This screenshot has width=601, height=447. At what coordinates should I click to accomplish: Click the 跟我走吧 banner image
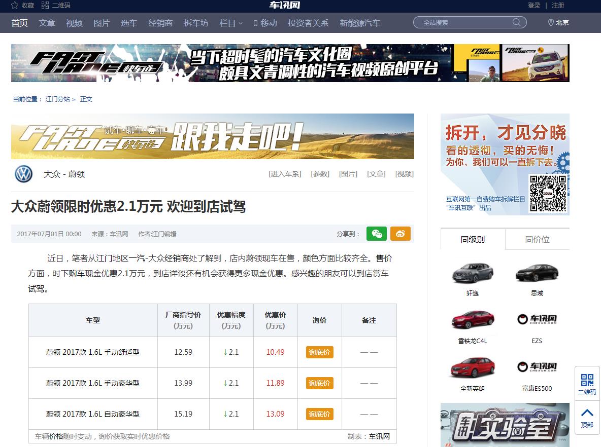pos(213,136)
